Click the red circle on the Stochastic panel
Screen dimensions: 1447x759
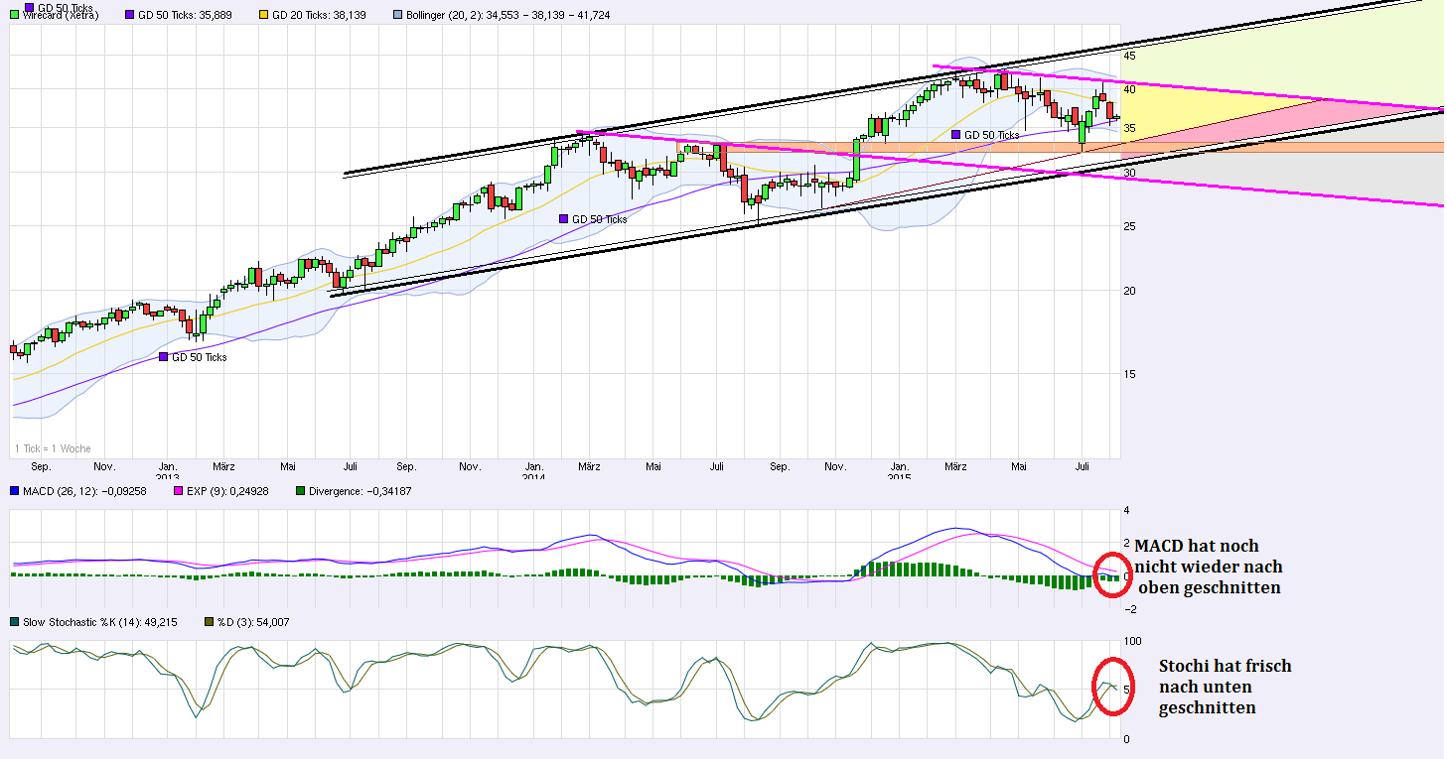tap(1112, 685)
